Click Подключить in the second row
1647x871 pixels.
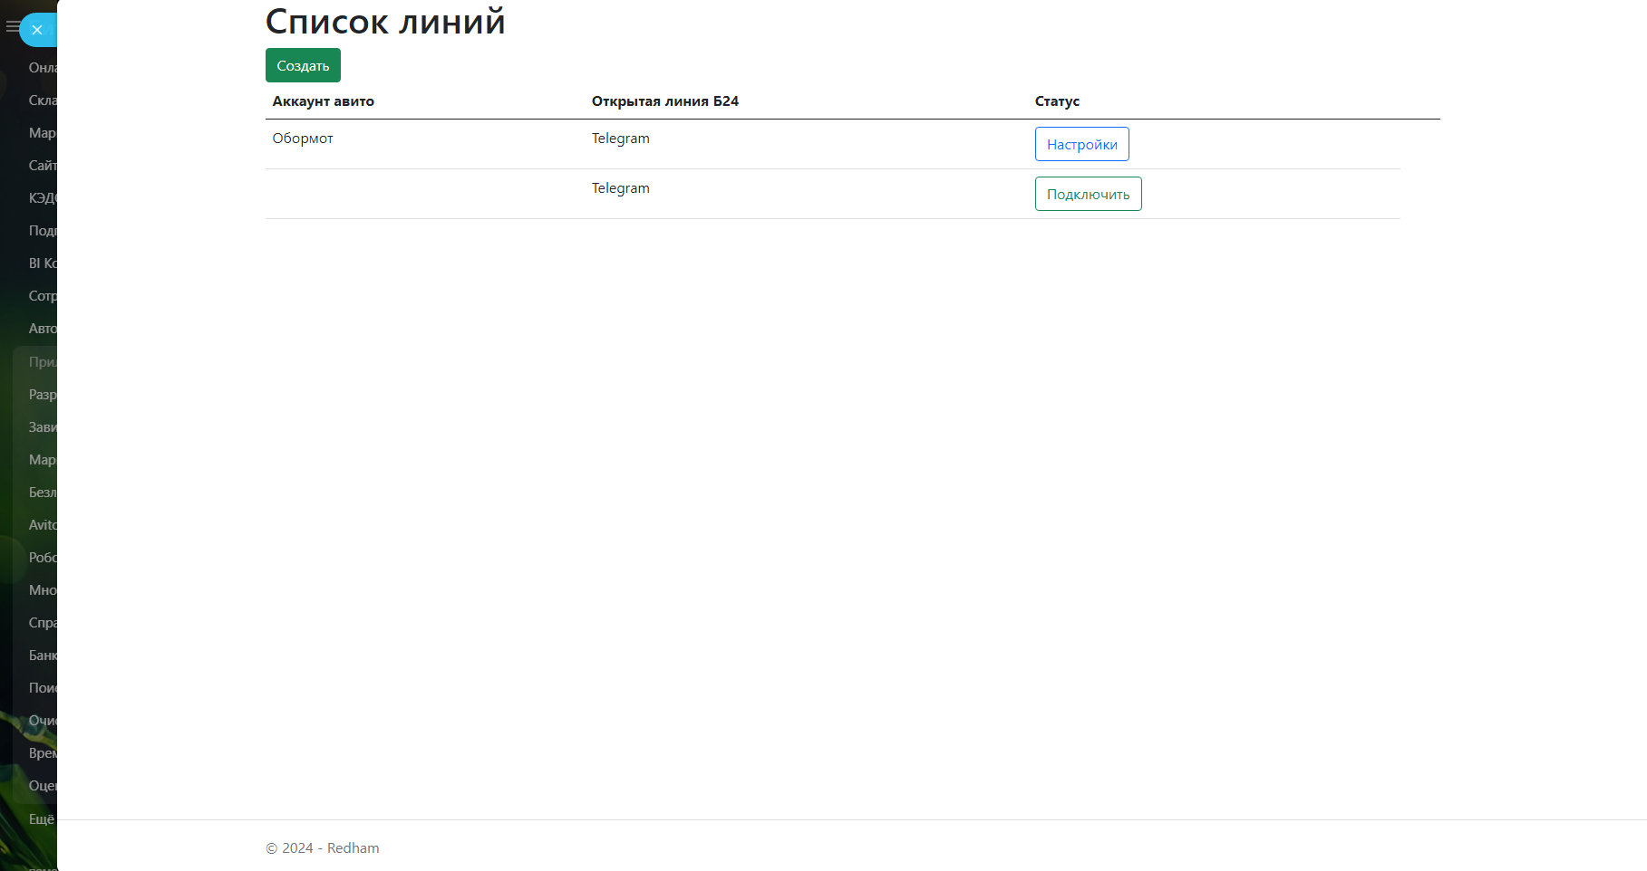(x=1088, y=195)
